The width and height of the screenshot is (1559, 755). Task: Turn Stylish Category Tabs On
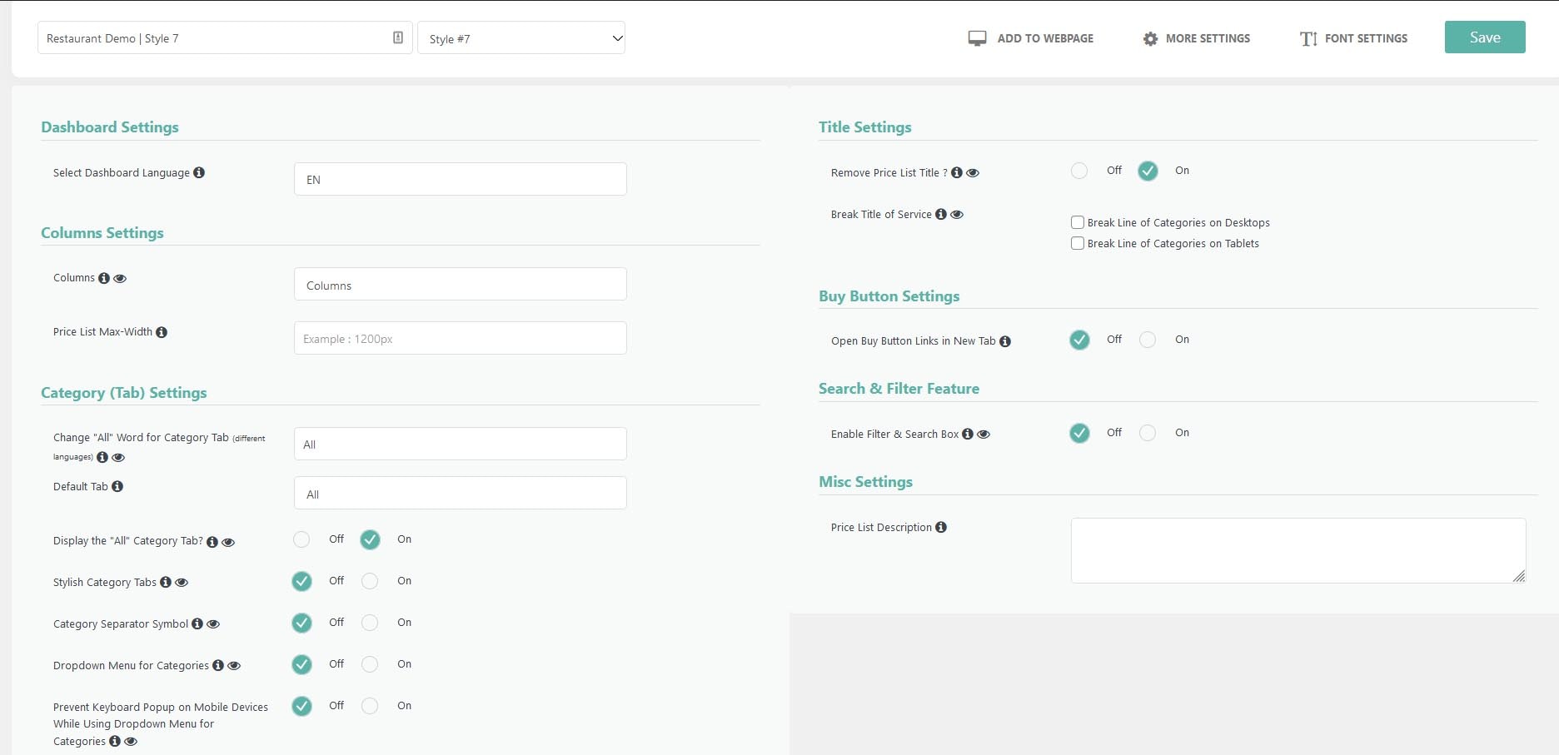click(370, 581)
